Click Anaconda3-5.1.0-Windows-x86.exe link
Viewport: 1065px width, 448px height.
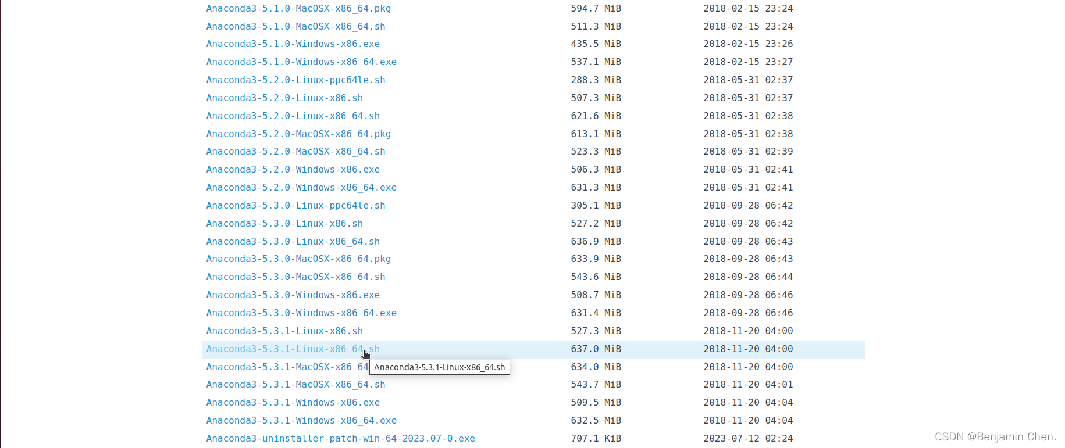click(x=293, y=44)
